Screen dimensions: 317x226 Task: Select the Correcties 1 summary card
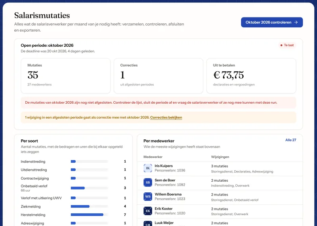pos(158,76)
